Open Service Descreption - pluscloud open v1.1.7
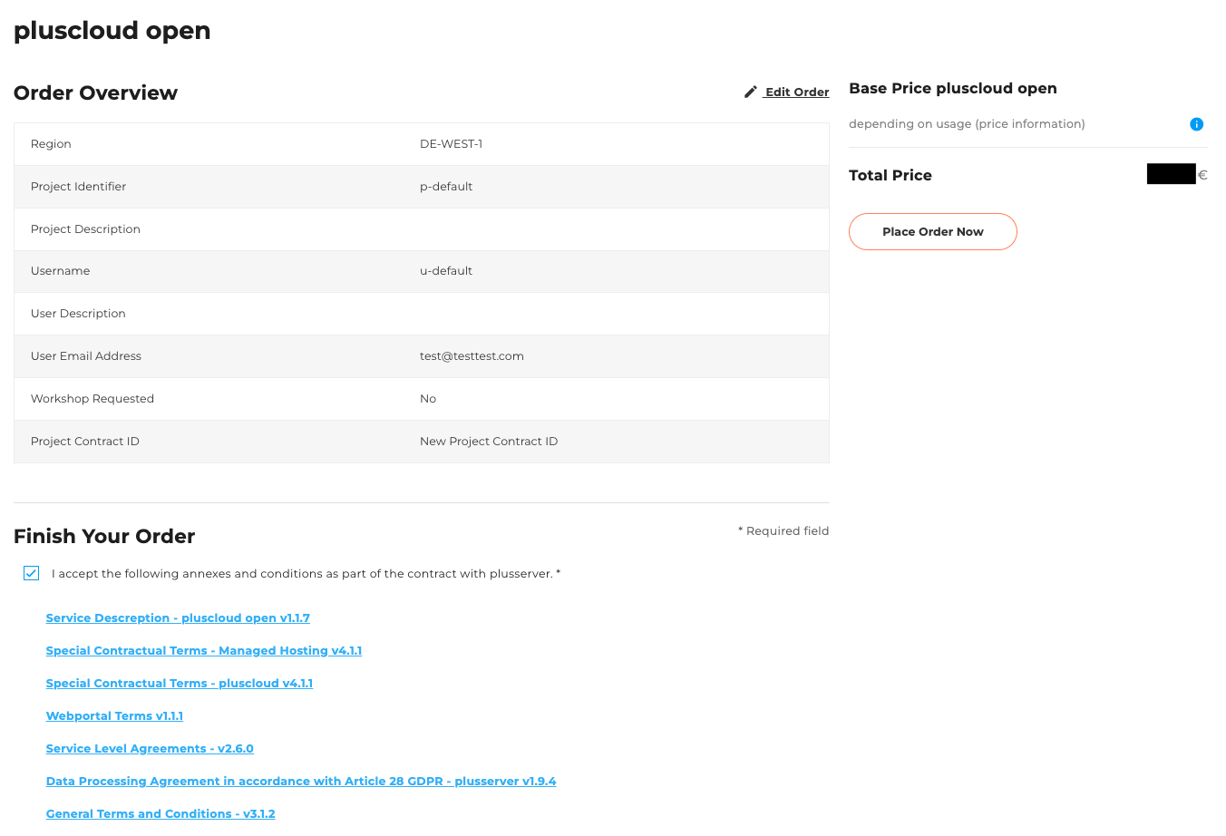The height and width of the screenshot is (836, 1226). point(178,617)
